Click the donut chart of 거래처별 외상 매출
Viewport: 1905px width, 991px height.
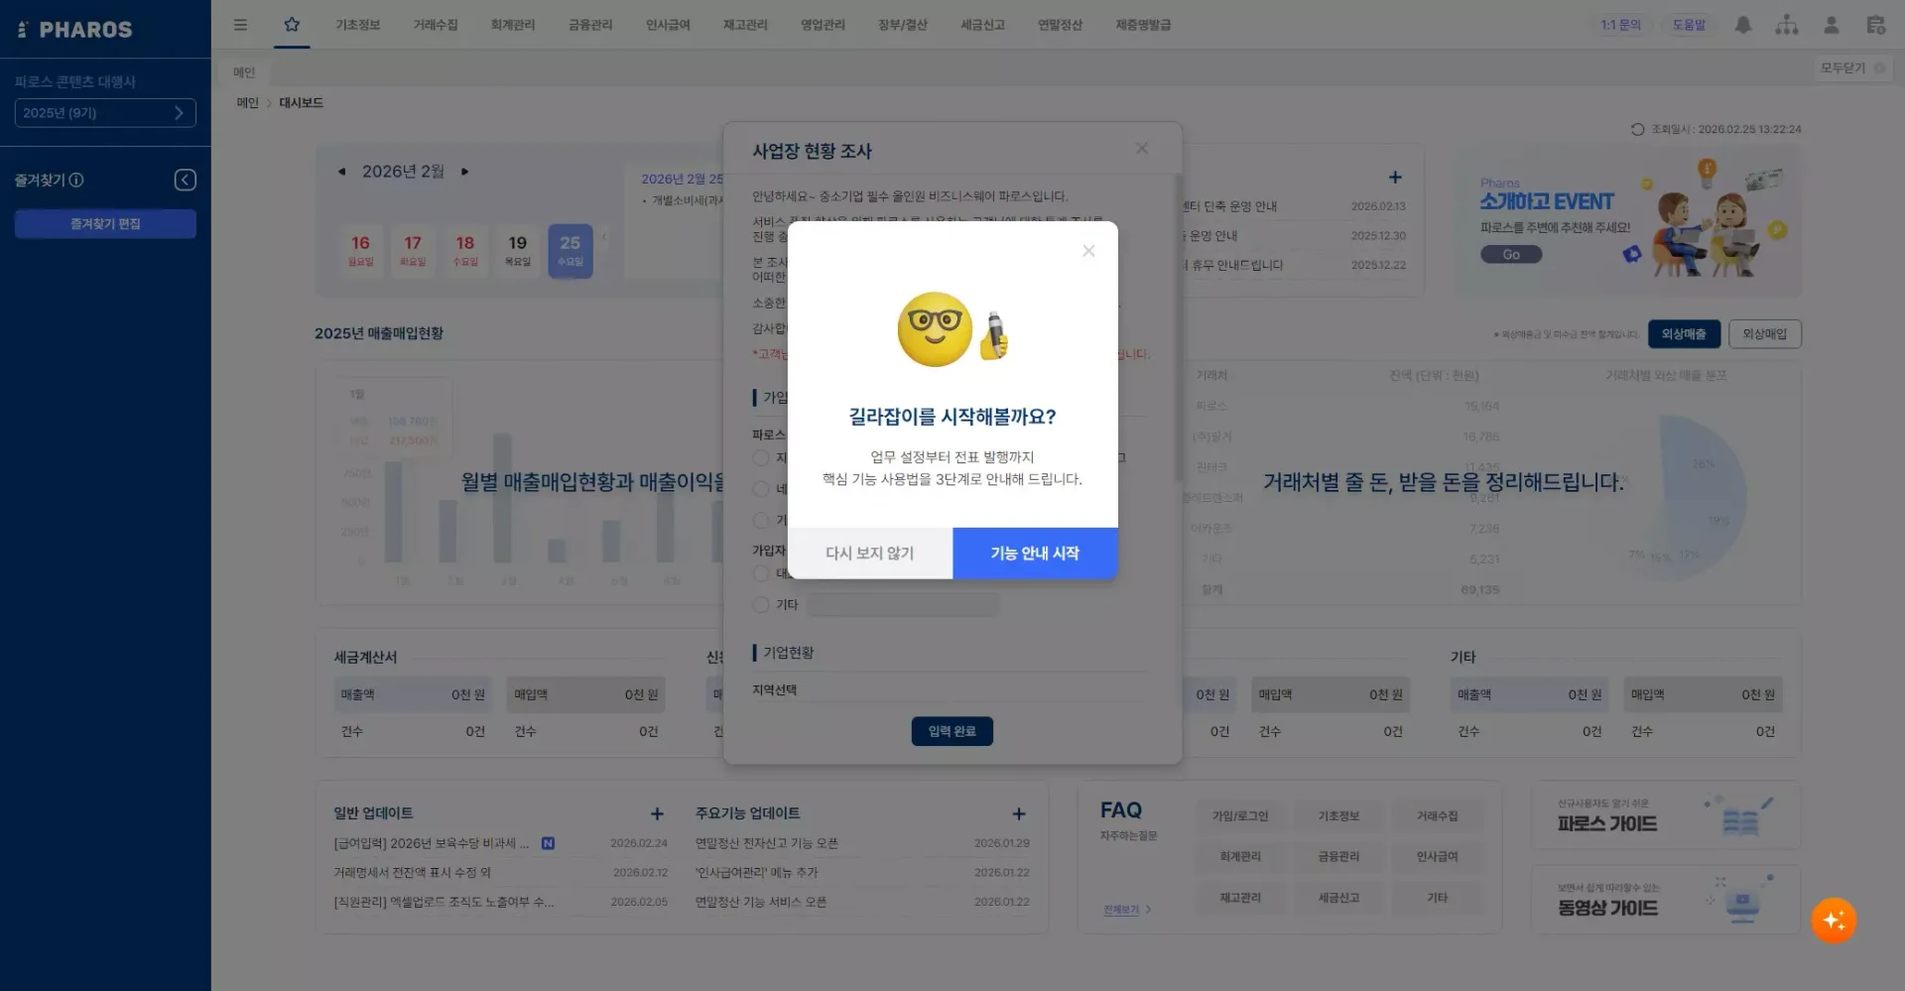(x=1677, y=496)
